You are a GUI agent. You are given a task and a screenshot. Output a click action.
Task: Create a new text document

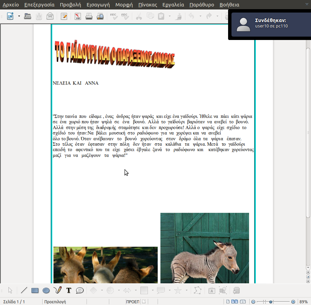[x=10, y=16]
